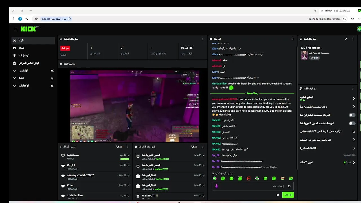Click the KICK logo
This screenshot has width=361, height=203.
pos(30,29)
